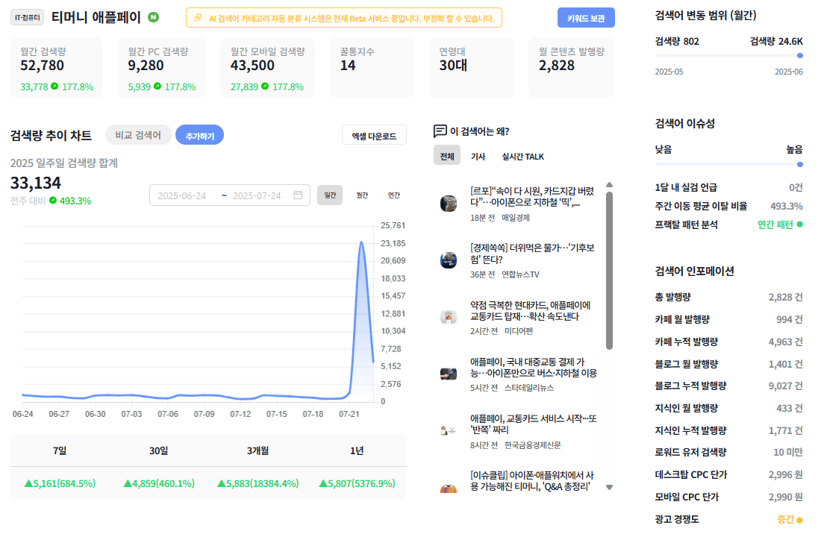Click the scroll up arrow in news list
Viewport: 821px width, 537px height.
tap(609, 185)
